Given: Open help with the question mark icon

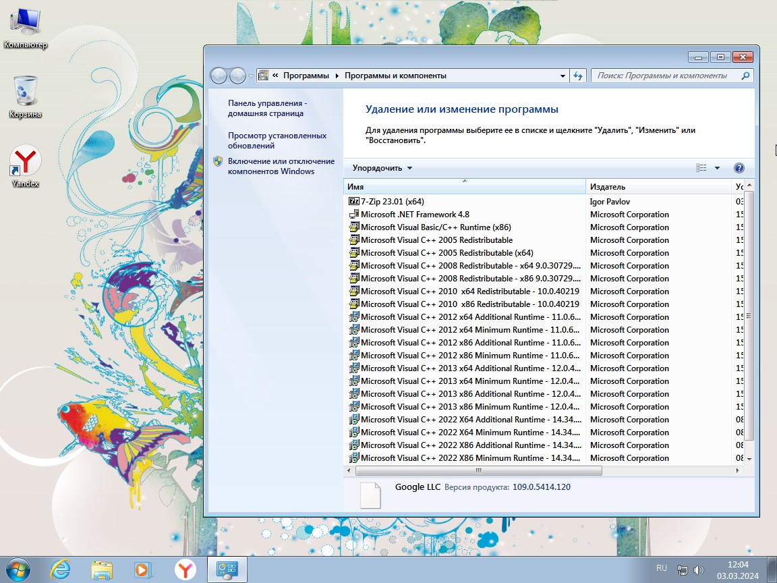Looking at the screenshot, I should coord(739,168).
